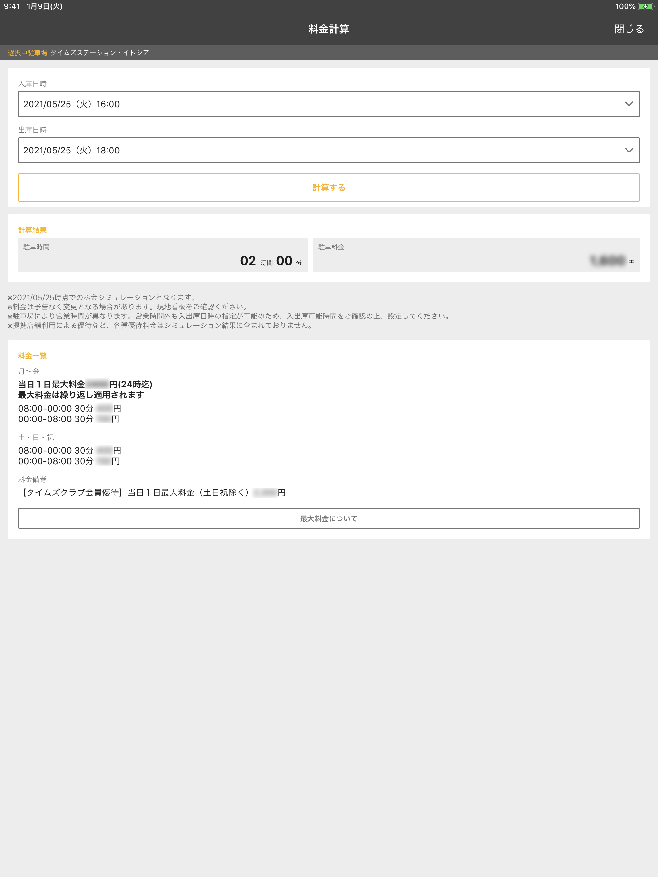Select the 月〜金 weekday rate label
658x877 pixels.
[29, 371]
